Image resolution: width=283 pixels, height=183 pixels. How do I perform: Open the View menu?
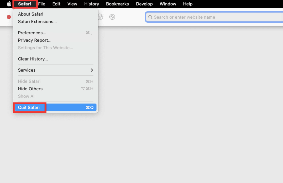[72, 4]
